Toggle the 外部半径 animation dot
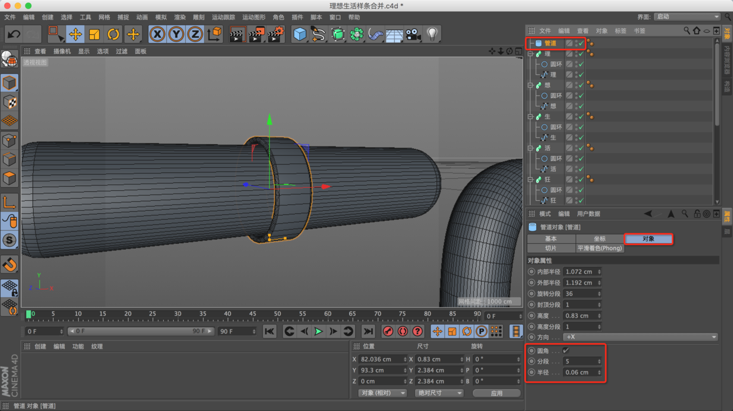Viewport: 733px width, 411px height. click(531, 283)
